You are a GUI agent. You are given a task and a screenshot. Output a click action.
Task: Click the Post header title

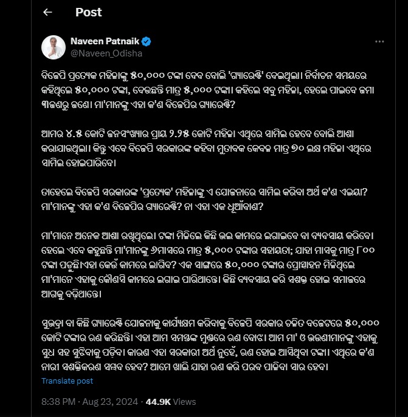(89, 12)
